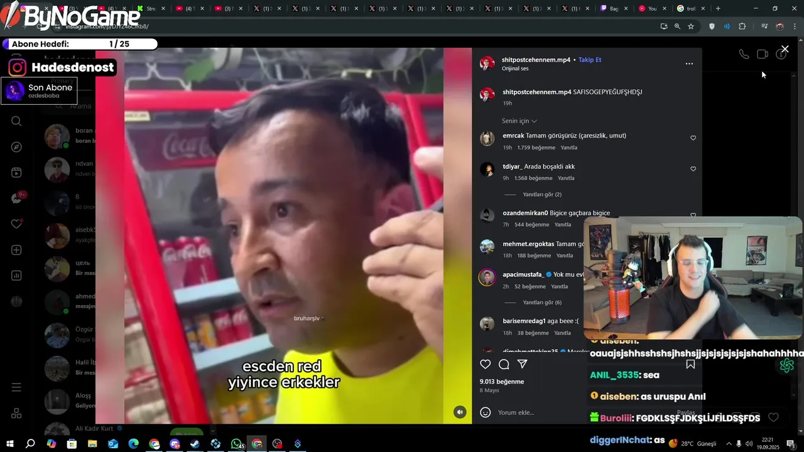Expand the Senin için comment filter
The image size is (804, 452).
coord(519,121)
